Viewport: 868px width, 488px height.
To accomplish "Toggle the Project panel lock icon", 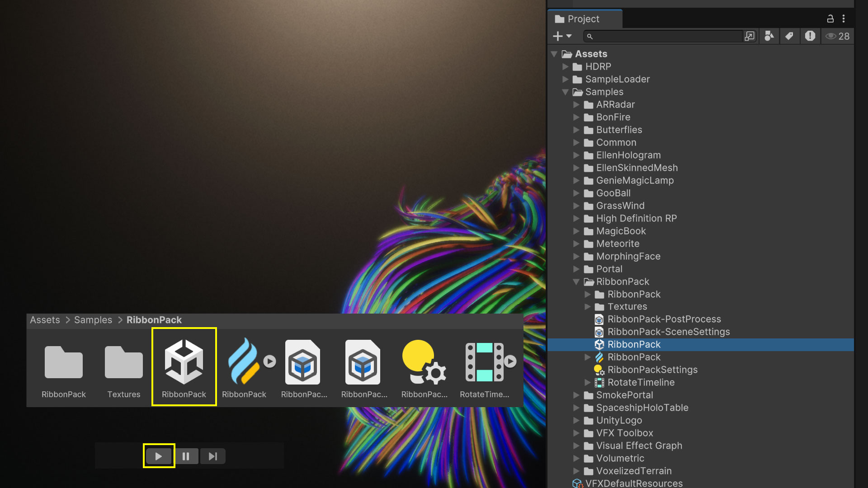I will (830, 19).
